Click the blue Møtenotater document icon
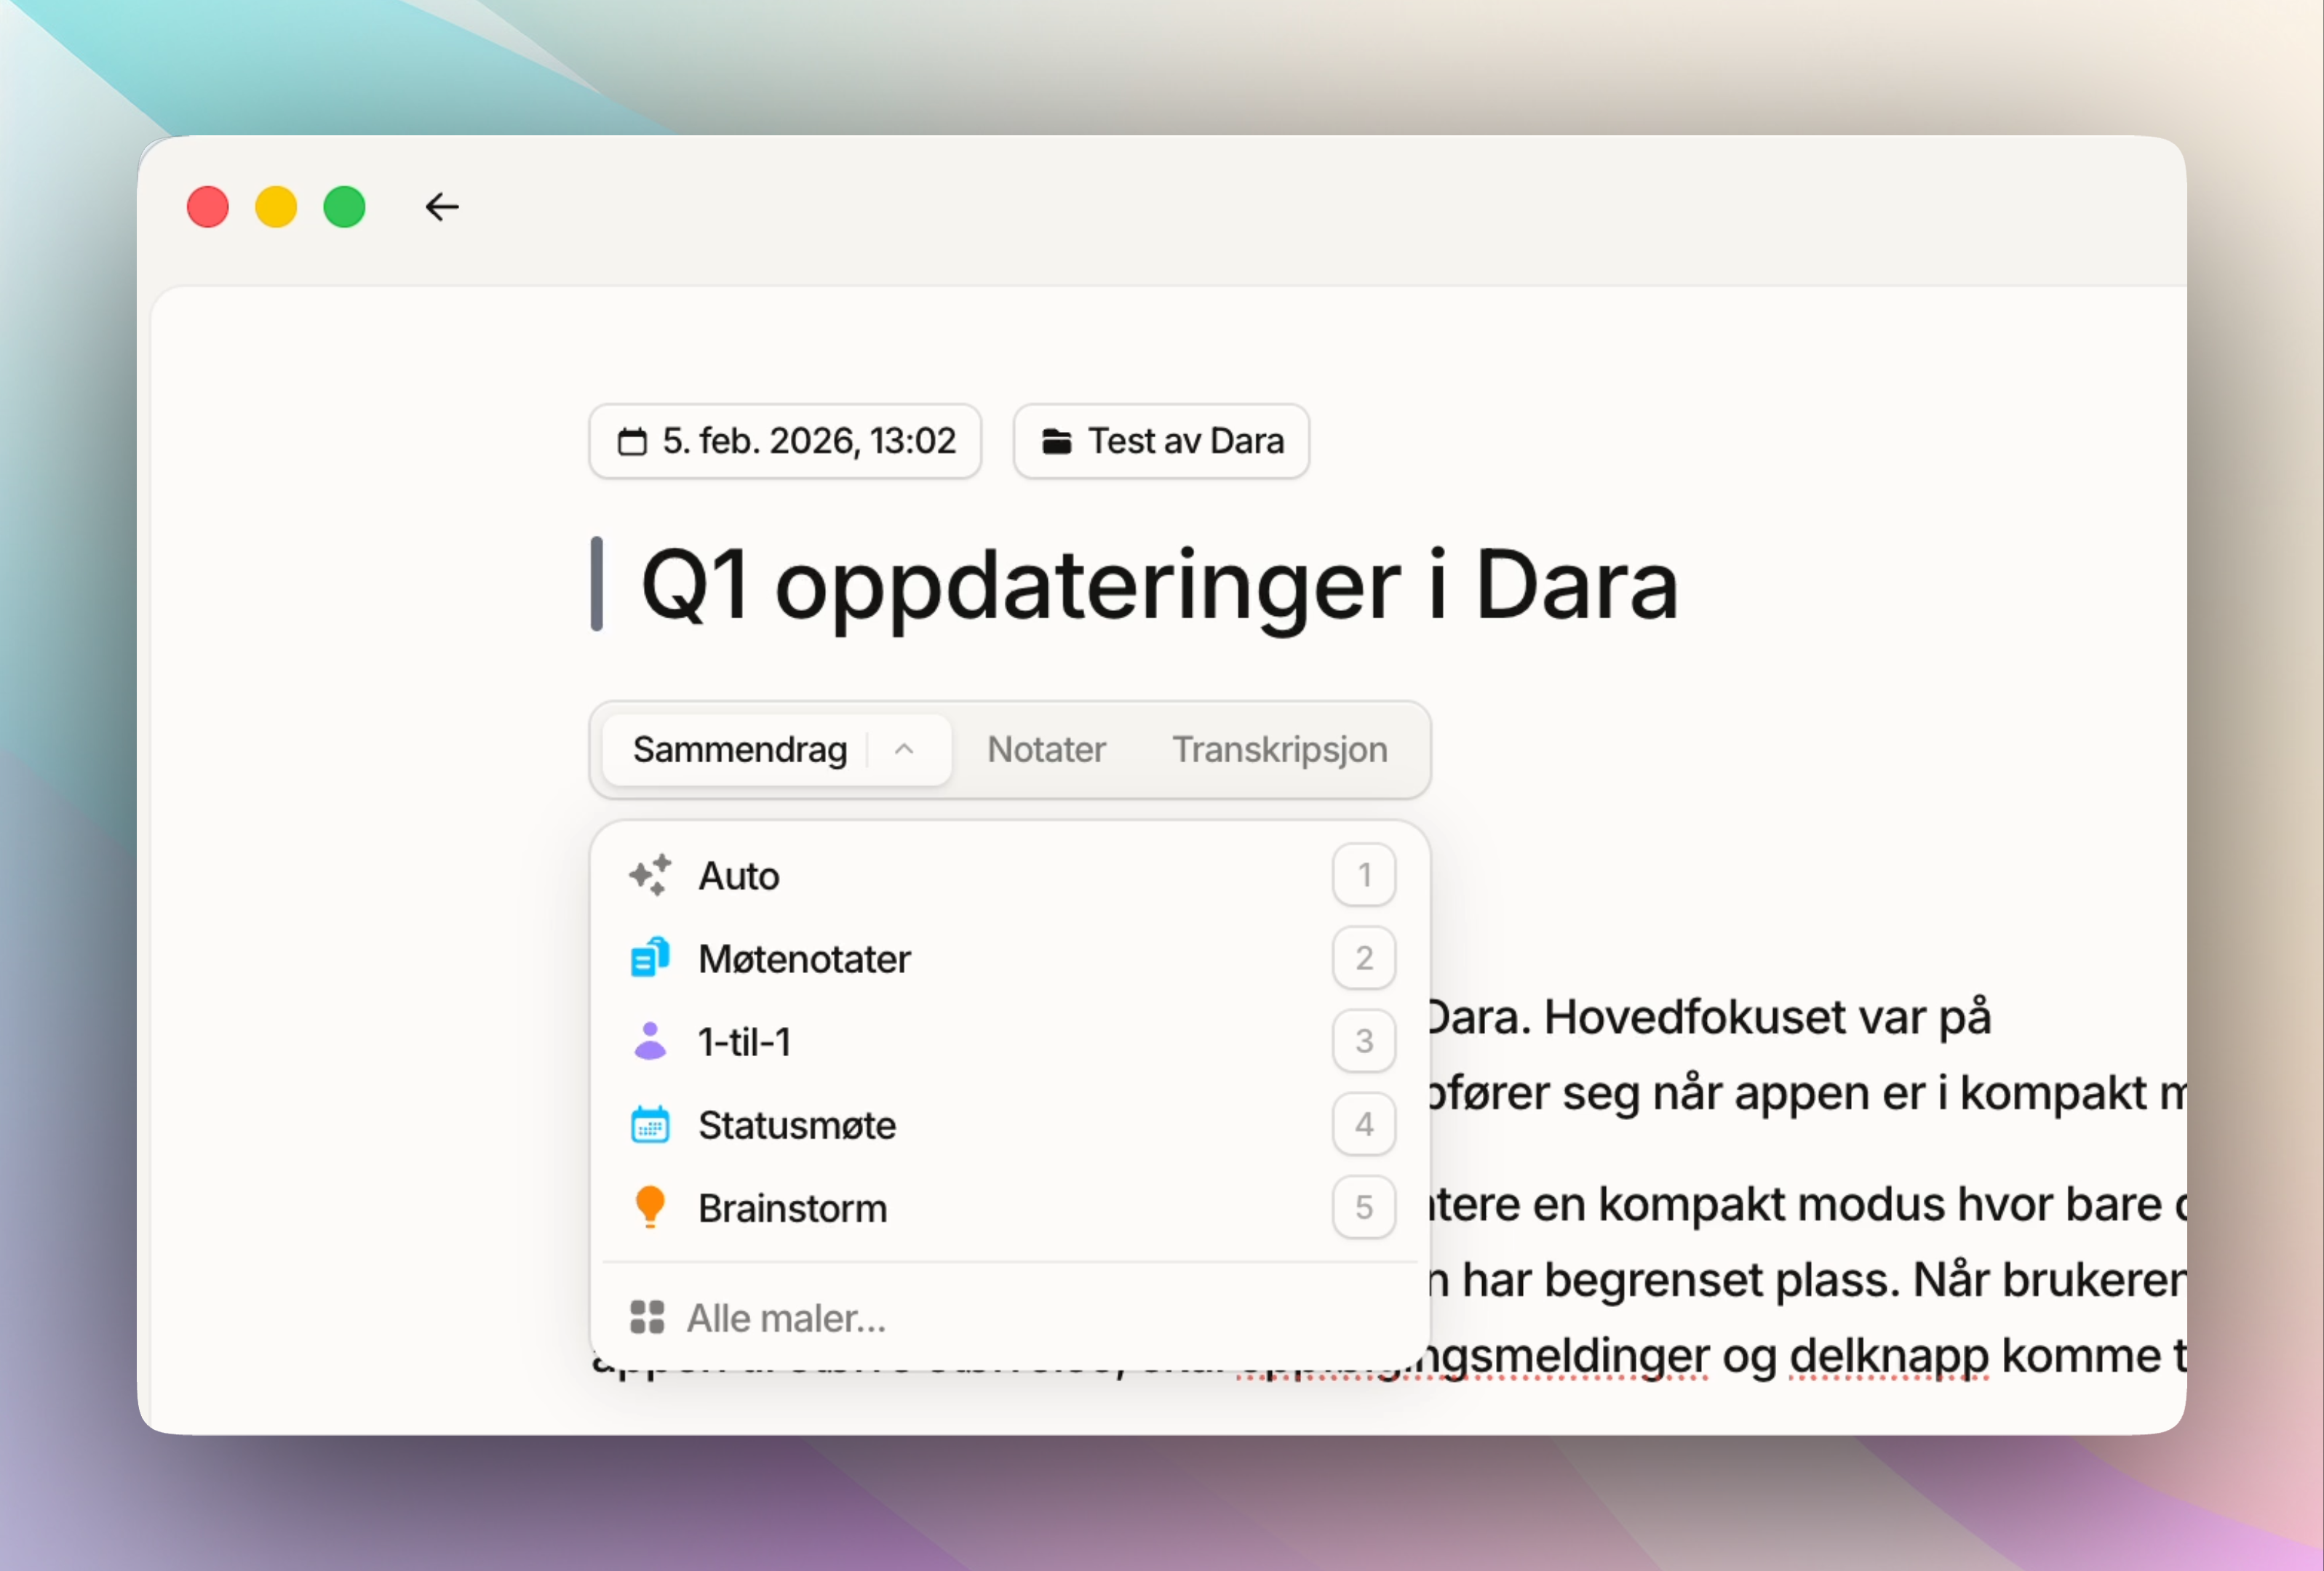 [650, 957]
